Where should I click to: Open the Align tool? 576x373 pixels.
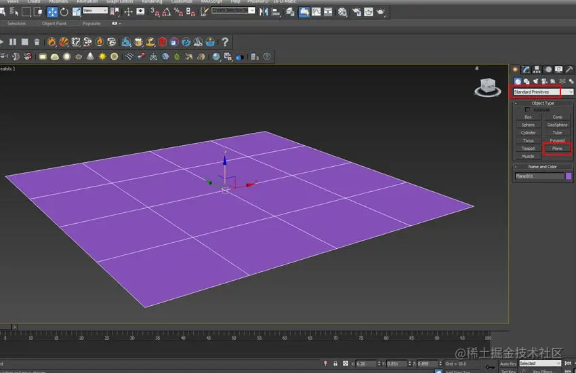click(276, 12)
